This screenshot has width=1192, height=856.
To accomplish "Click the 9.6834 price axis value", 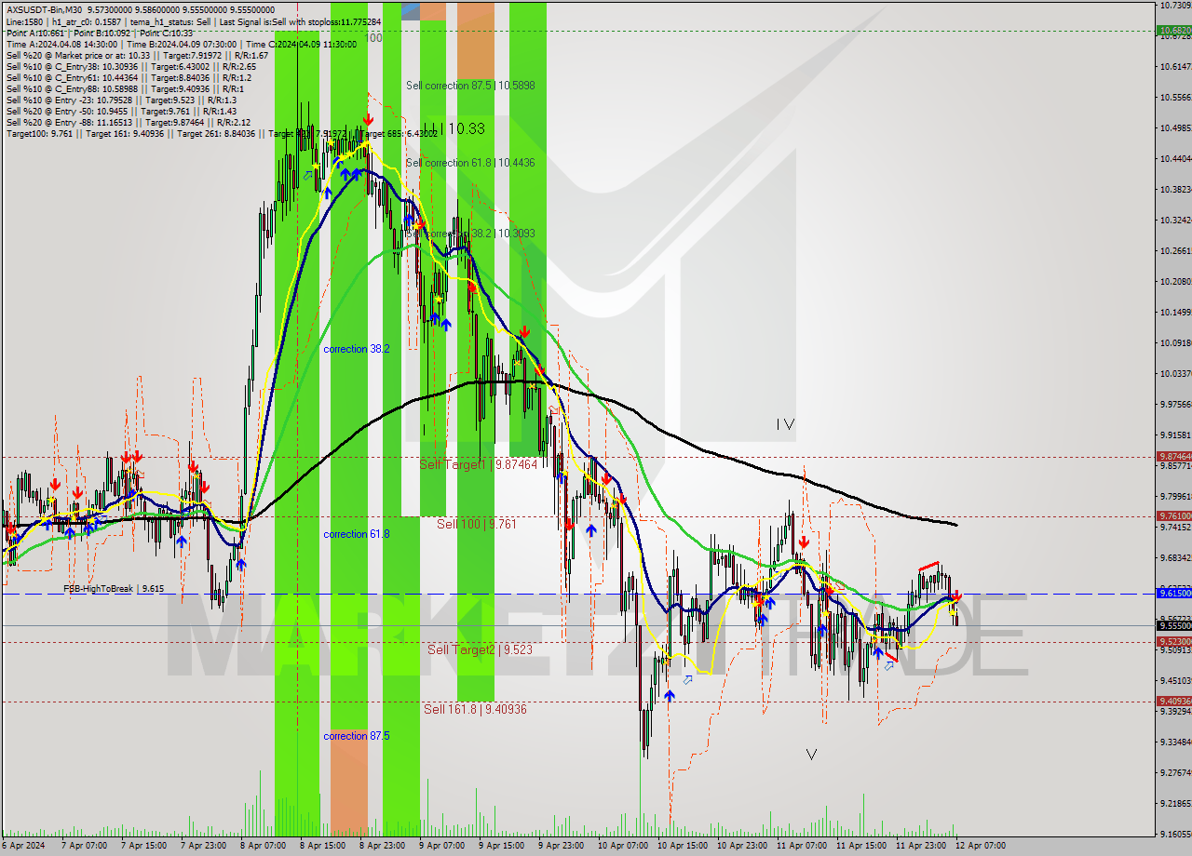I will (x=1174, y=558).
